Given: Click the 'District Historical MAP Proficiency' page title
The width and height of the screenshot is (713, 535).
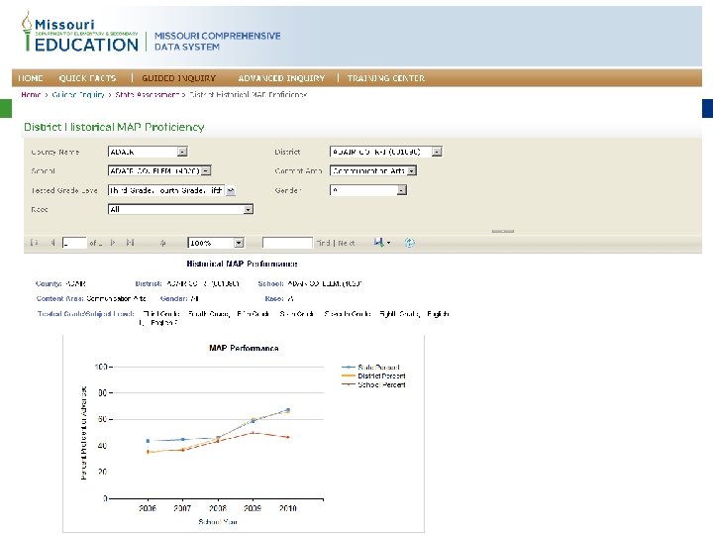Looking at the screenshot, I should tap(114, 127).
